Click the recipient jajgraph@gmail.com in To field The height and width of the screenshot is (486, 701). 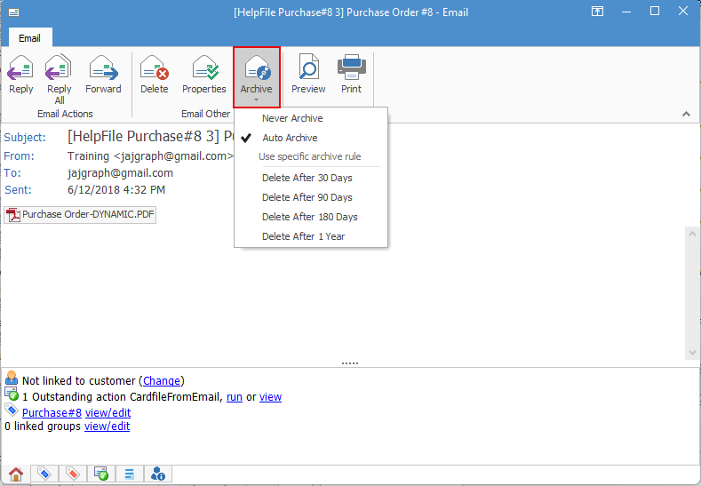coord(120,173)
